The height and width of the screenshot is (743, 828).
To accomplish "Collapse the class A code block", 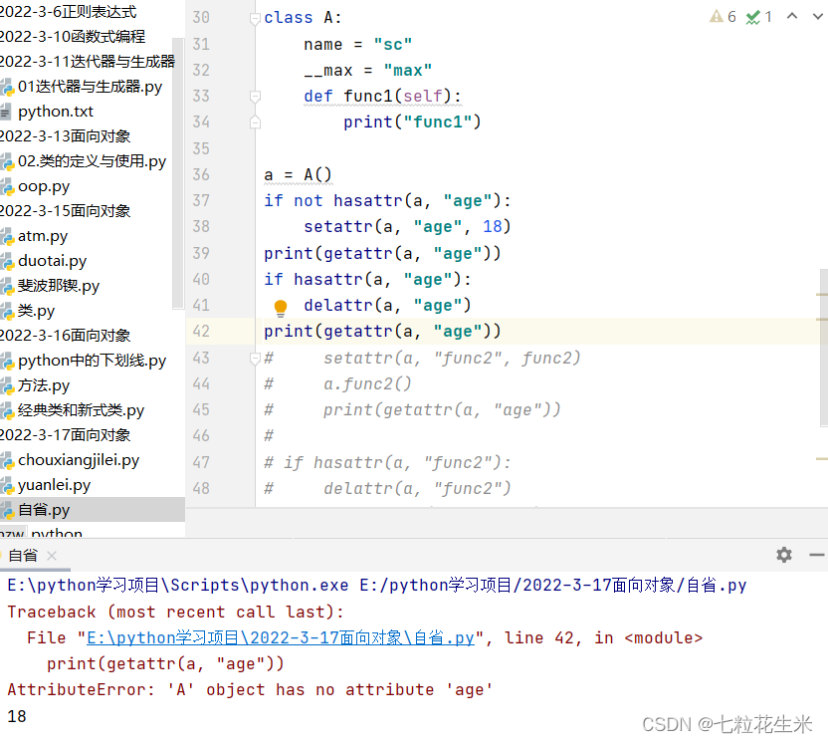I will 255,17.
